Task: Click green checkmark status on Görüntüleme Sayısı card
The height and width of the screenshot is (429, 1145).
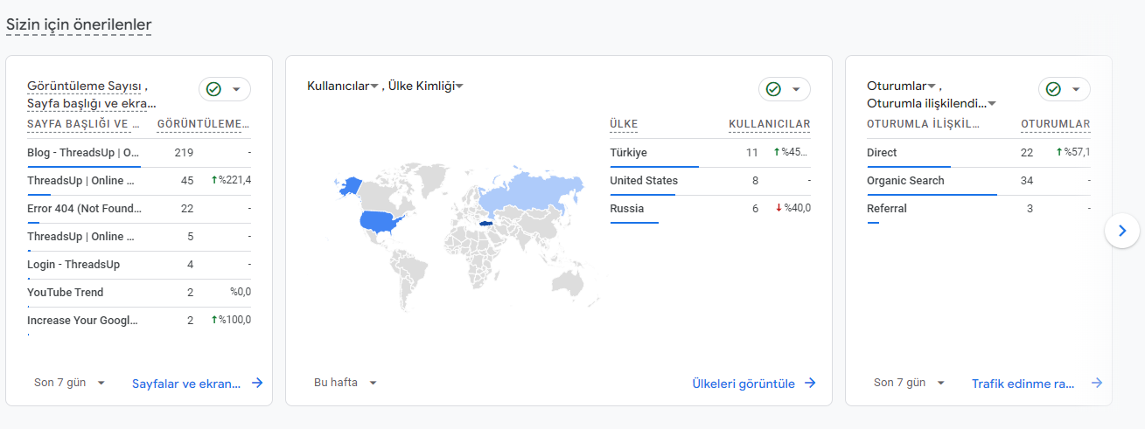Action: tap(213, 89)
